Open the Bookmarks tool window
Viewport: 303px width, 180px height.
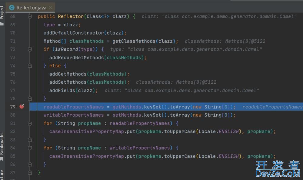[x=2, y=143]
